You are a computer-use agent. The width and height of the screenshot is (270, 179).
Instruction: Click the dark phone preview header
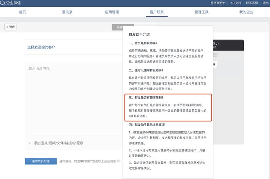pos(229,45)
